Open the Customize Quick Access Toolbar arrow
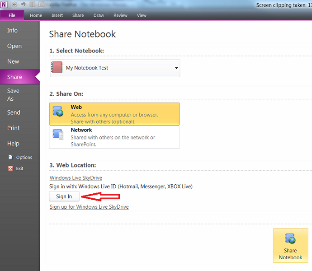This screenshot has height=271, width=312. (50, 5)
